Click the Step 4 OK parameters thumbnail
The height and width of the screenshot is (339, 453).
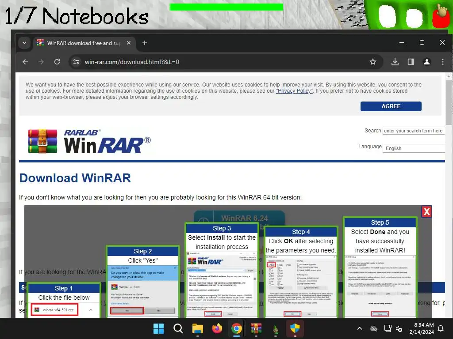coord(301,272)
